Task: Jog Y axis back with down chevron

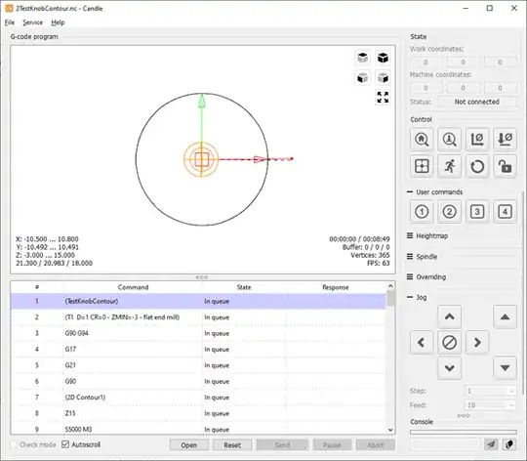Action: coord(449,368)
